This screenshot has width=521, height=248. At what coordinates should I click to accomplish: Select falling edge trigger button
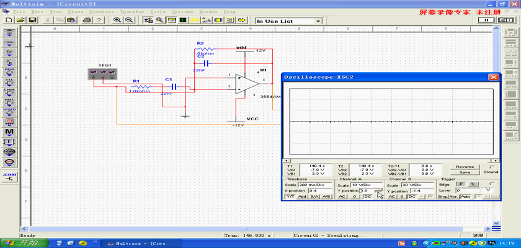[x=473, y=184]
